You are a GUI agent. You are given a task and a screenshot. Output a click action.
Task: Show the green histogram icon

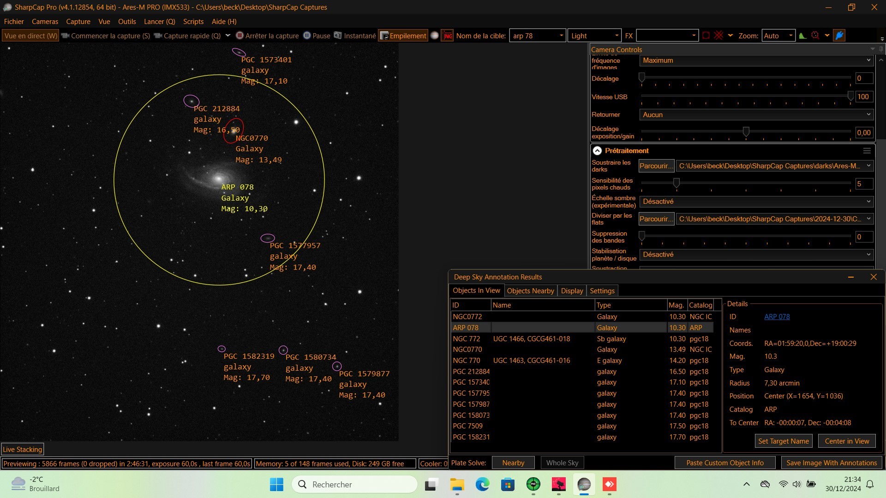coord(803,36)
